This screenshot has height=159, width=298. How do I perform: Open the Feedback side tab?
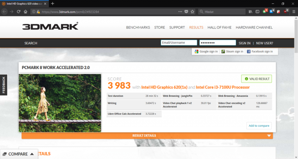point(3,85)
